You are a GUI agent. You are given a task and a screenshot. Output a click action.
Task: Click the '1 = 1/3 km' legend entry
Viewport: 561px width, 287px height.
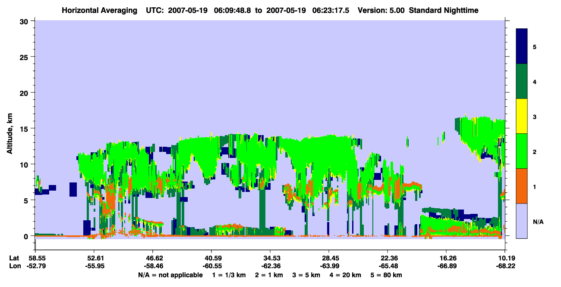[229, 275]
